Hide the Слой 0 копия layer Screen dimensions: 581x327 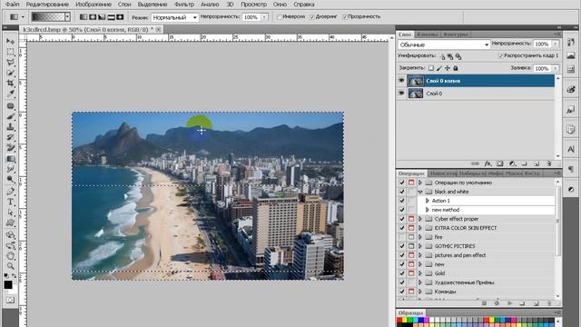click(x=401, y=81)
